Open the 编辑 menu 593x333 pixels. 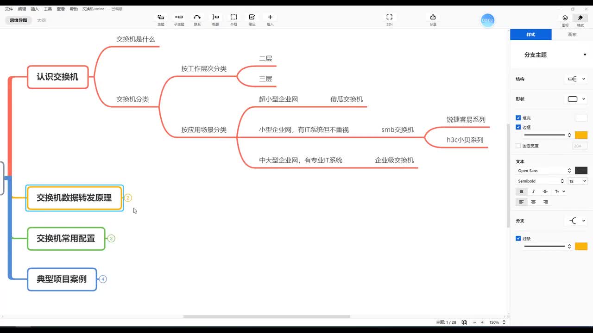click(x=22, y=9)
